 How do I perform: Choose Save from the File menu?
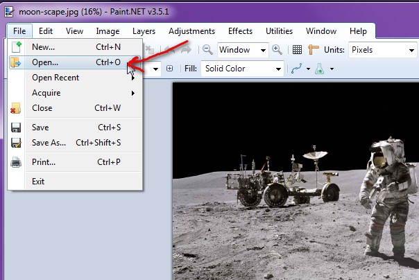pos(75,128)
